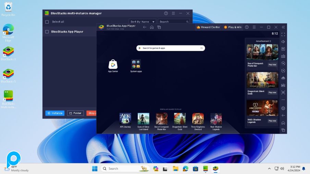
Task: Click the volume icon in BlueStacks sidebar
Action: point(283,42)
